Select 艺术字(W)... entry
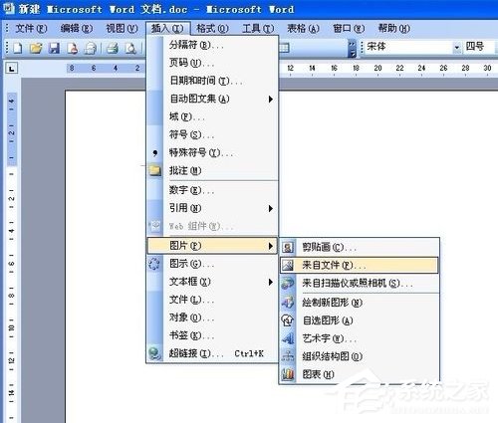 pyautogui.click(x=360, y=338)
